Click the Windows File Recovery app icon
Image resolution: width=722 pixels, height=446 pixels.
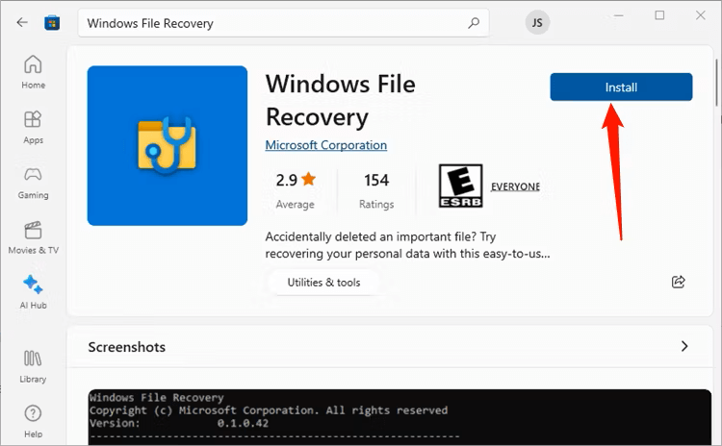point(168,145)
